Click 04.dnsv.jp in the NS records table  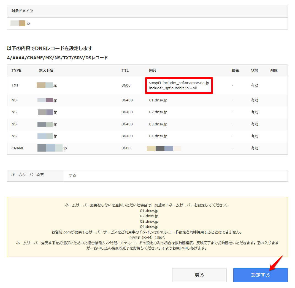[158, 136]
